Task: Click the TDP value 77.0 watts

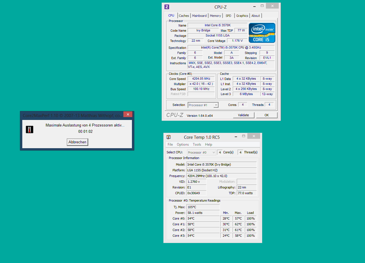Action: [246, 193]
